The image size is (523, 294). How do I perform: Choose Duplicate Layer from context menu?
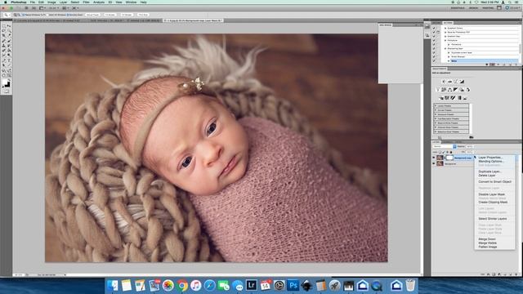(489, 171)
